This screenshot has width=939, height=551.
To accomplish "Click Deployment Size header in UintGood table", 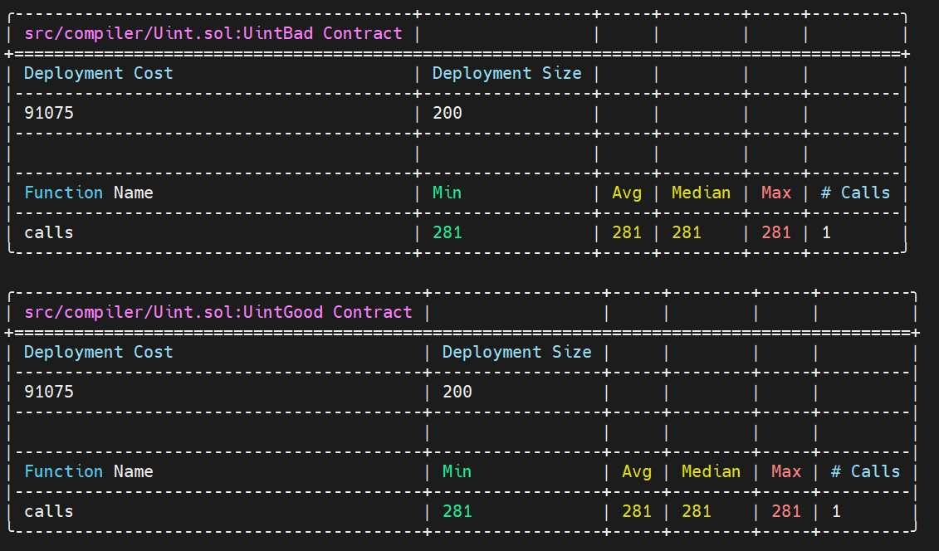I will pos(516,352).
